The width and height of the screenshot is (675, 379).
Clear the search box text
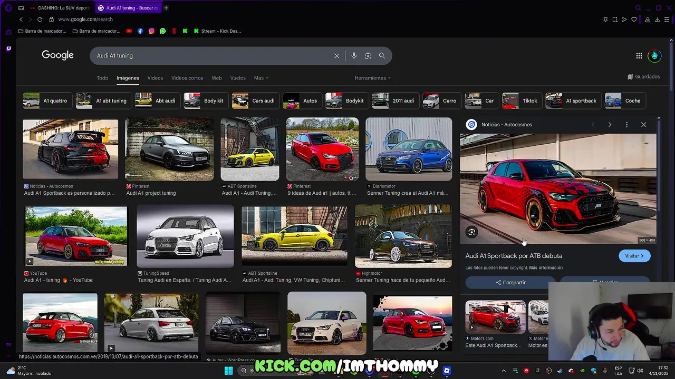tap(336, 56)
